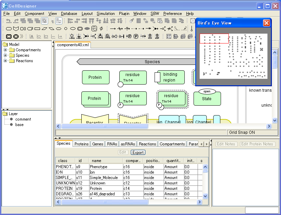Select the RNA parallelogram tool
The width and height of the screenshot is (281, 215).
pos(44,29)
